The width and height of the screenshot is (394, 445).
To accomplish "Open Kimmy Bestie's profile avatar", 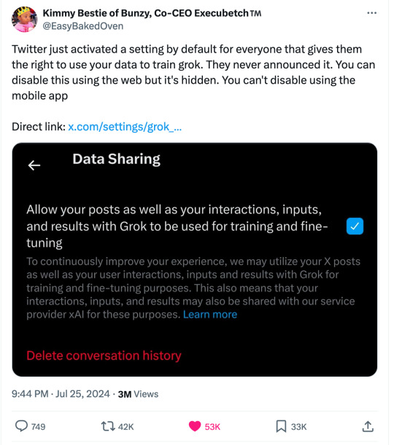I will 25,19.
